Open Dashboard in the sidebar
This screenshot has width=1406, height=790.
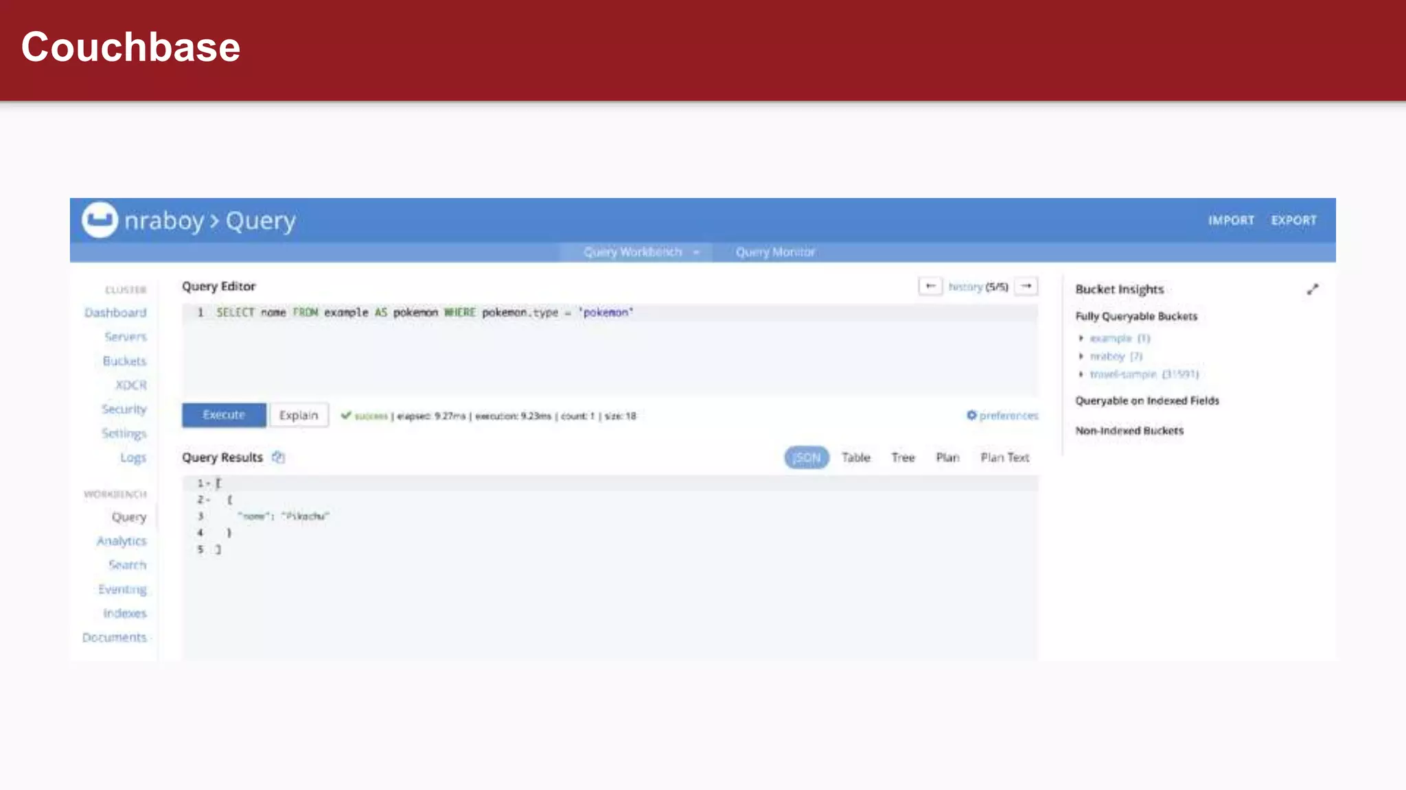tap(115, 313)
